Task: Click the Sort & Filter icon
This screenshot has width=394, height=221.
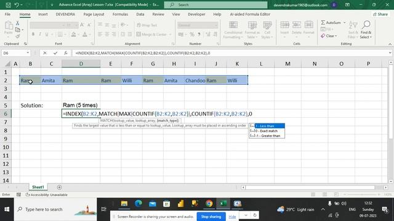Action: pos(353,25)
